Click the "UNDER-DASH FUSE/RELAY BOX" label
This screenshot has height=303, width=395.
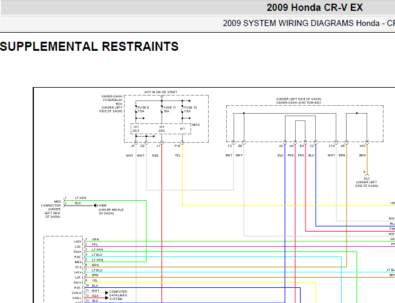click(112, 100)
